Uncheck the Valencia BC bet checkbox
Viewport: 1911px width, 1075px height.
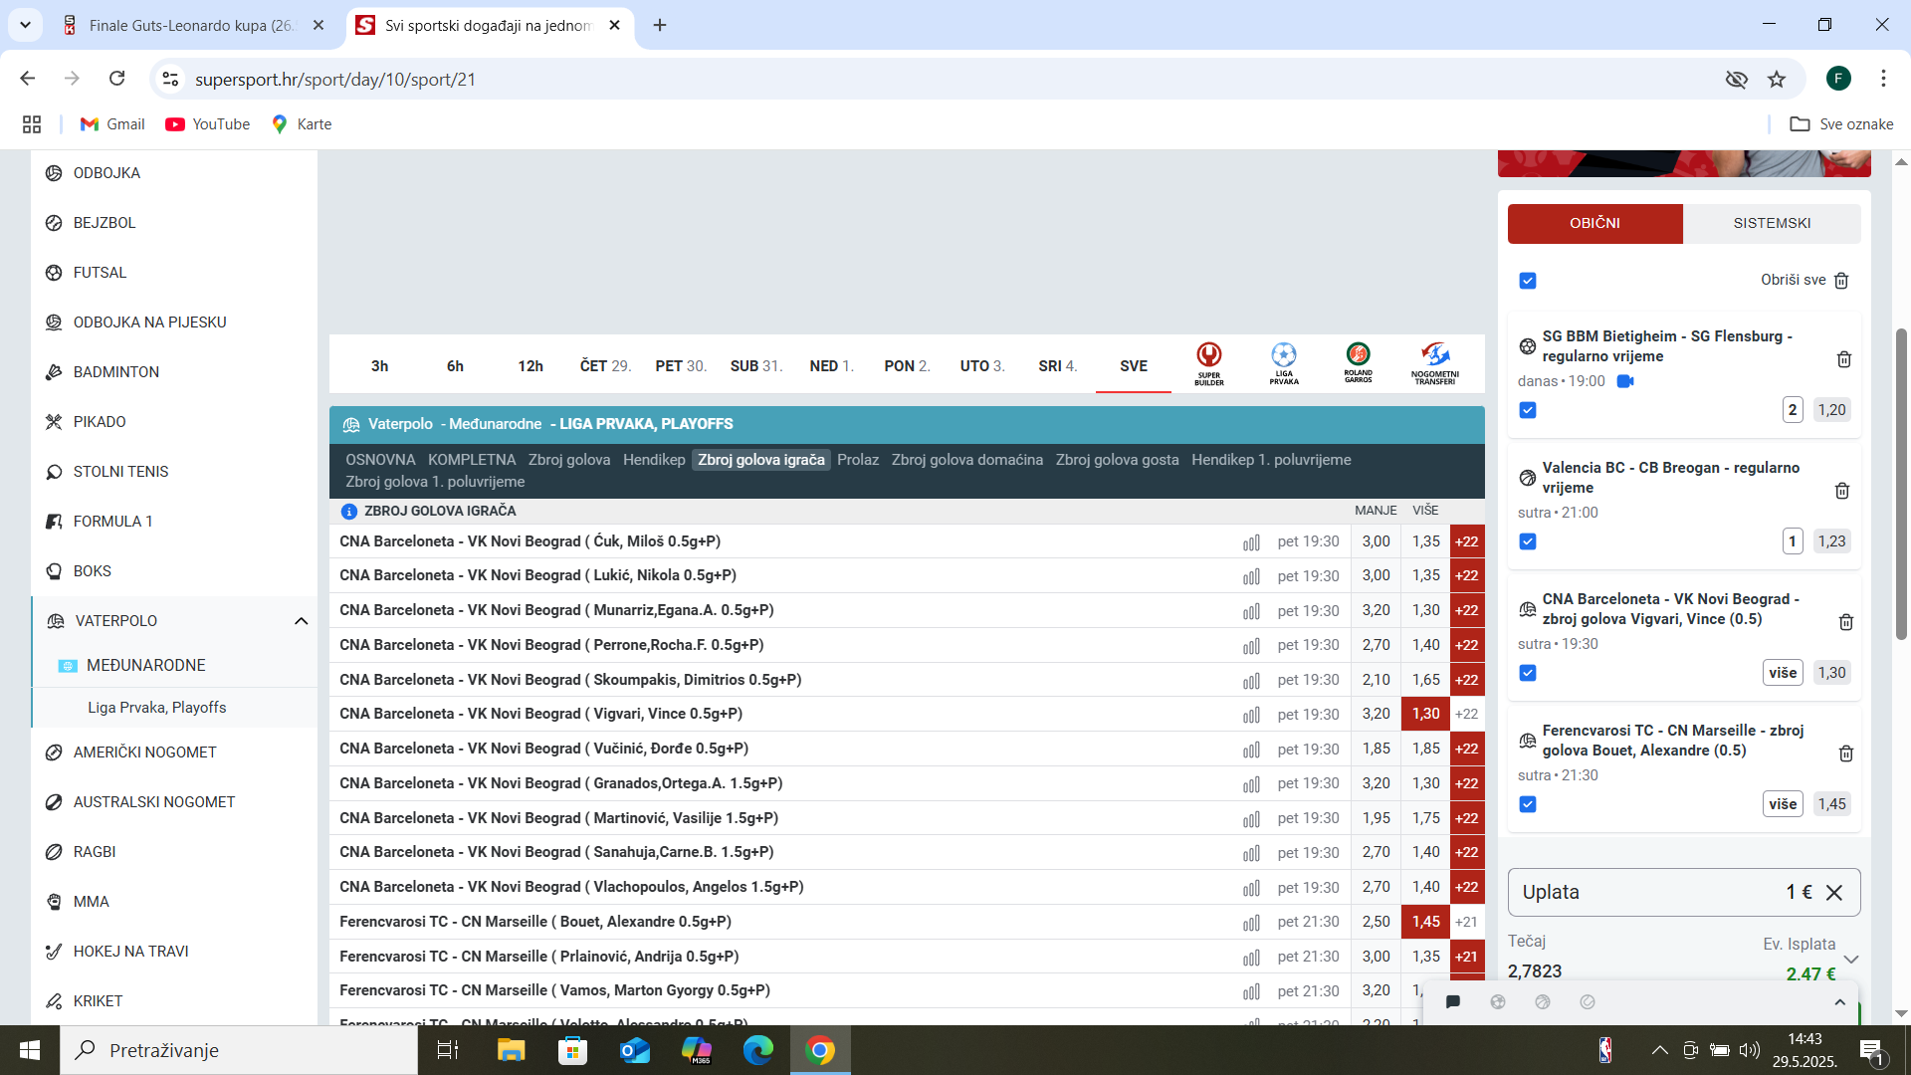[1528, 541]
